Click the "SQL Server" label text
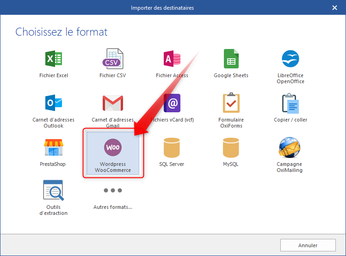This screenshot has height=256, width=346. [172, 164]
